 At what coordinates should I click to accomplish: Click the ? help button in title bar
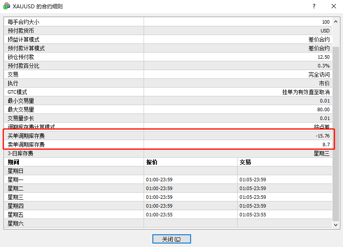click(314, 6)
